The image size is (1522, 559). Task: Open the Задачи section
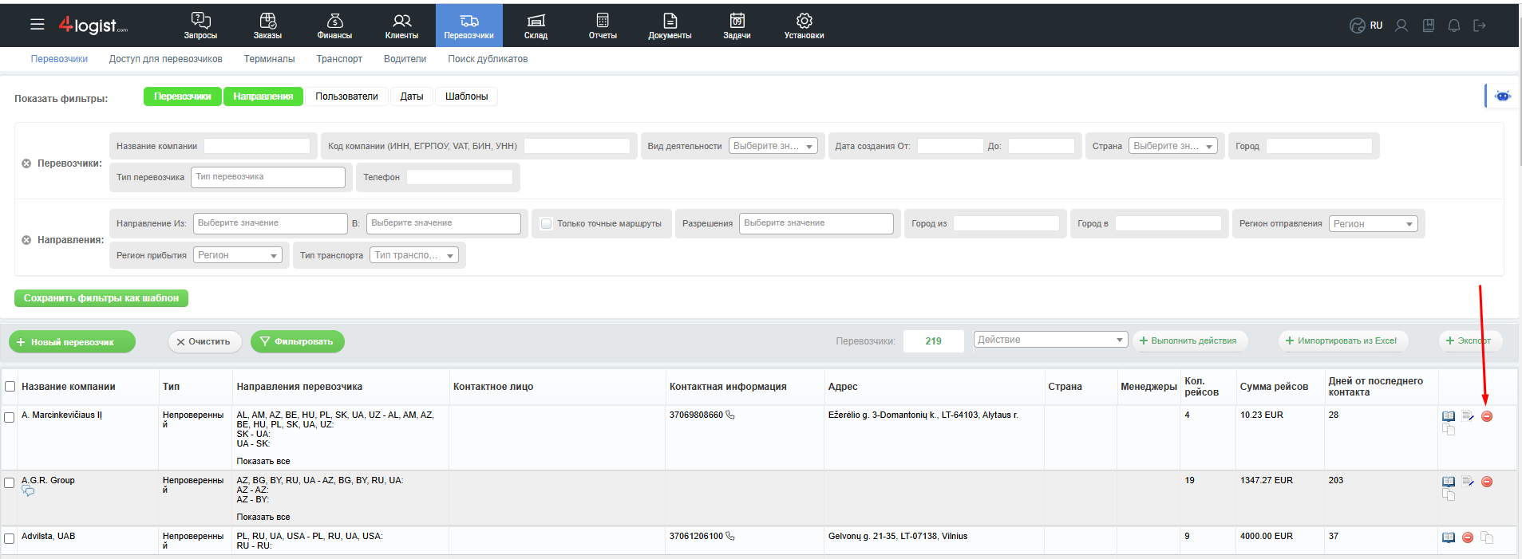click(737, 26)
